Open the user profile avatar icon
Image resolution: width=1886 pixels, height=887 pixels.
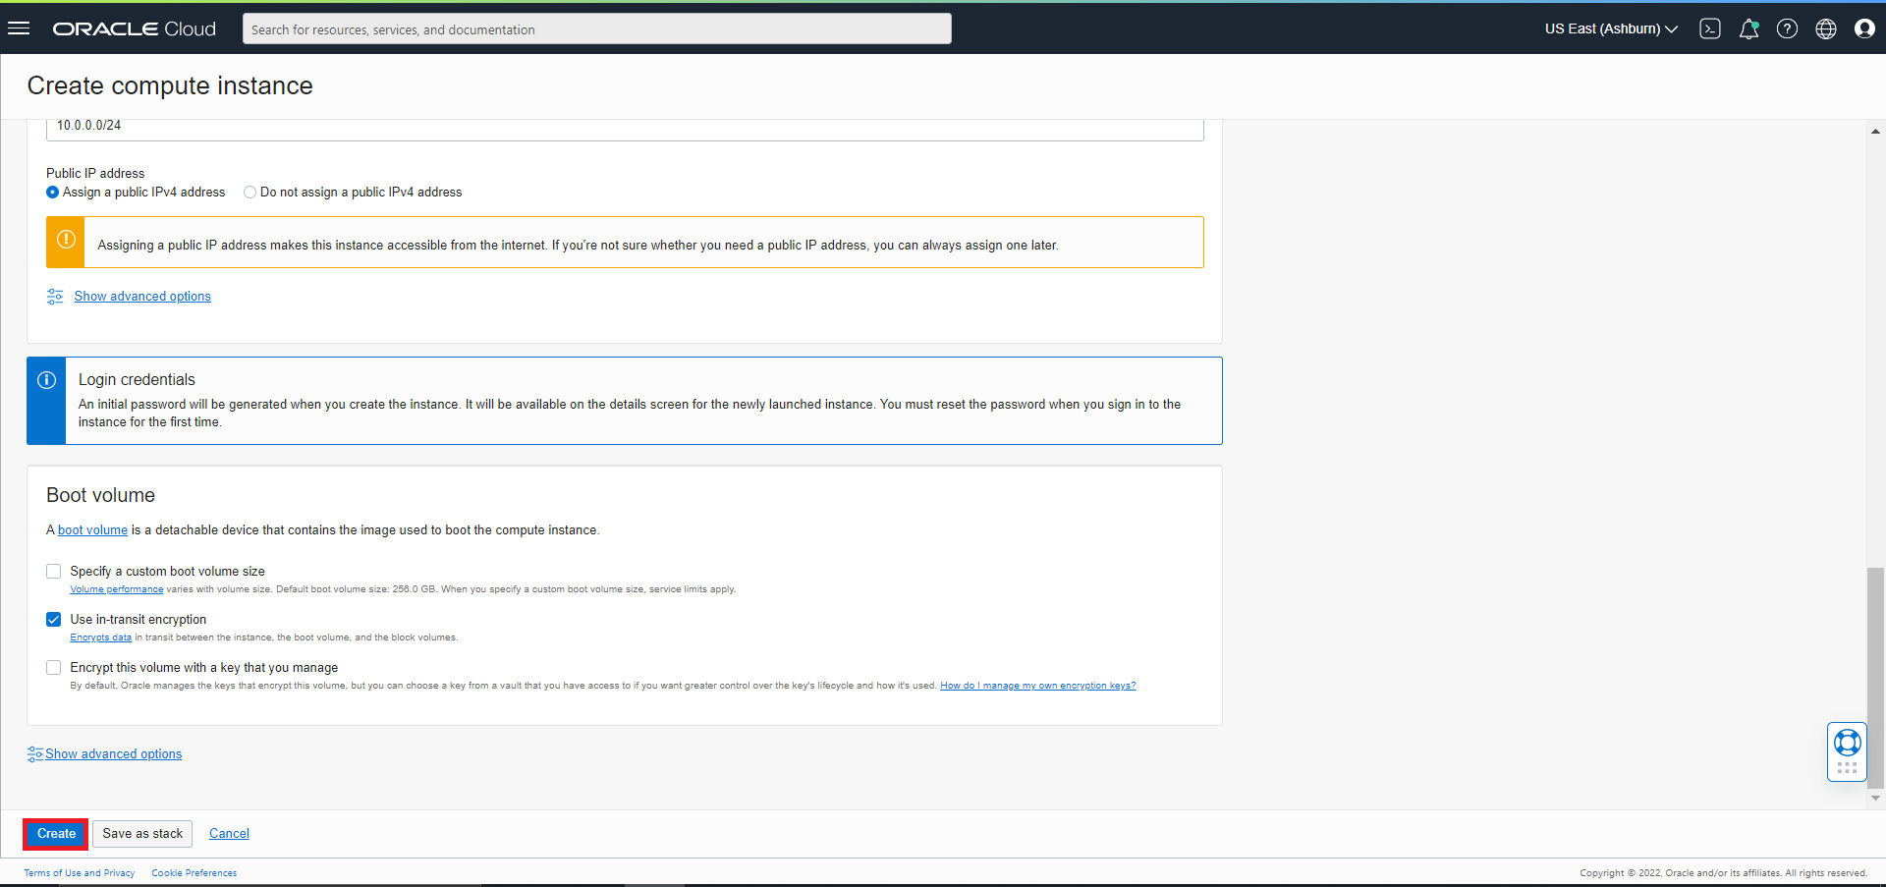tap(1864, 28)
